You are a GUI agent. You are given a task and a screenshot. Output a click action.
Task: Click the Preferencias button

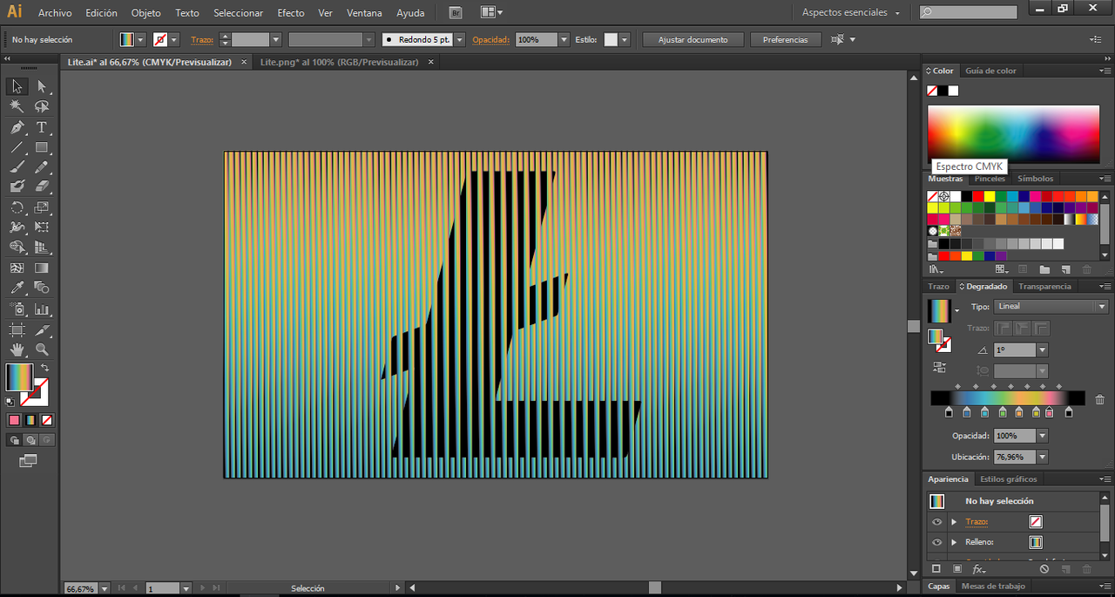click(785, 40)
